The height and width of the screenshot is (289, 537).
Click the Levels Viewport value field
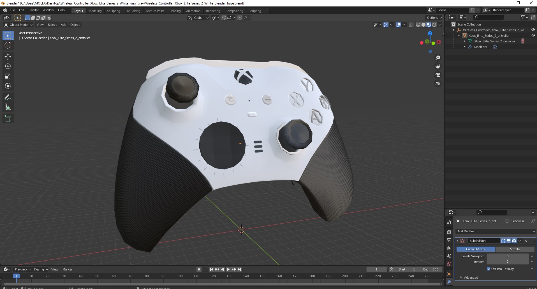pos(508,256)
